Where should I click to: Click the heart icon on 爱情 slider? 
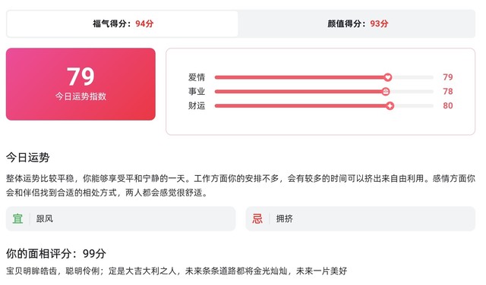pos(387,77)
